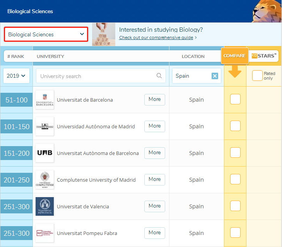Click More for Universidad Autónoma de Madrid
282x247 pixels.
pos(155,126)
